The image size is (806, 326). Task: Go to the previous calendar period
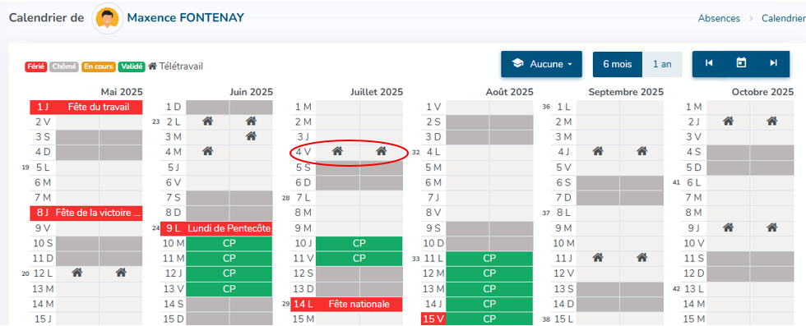(x=709, y=63)
